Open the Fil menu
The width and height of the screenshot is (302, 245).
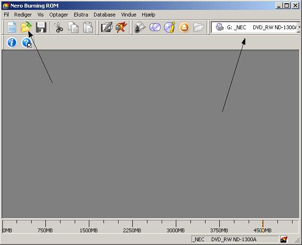(x=6, y=15)
